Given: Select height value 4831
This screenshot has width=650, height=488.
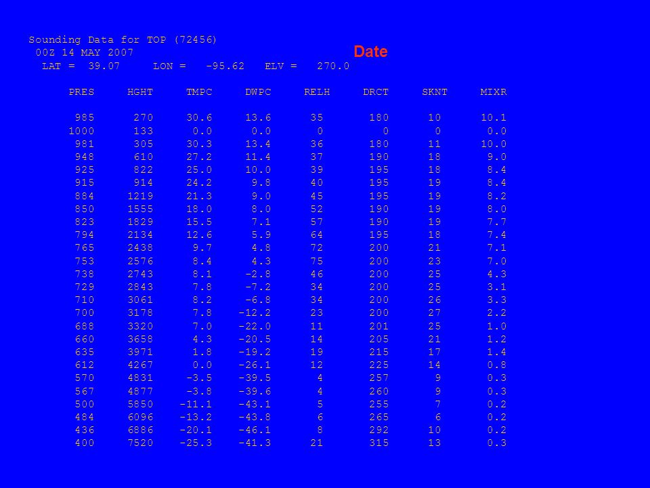Looking at the screenshot, I should pos(140,378).
